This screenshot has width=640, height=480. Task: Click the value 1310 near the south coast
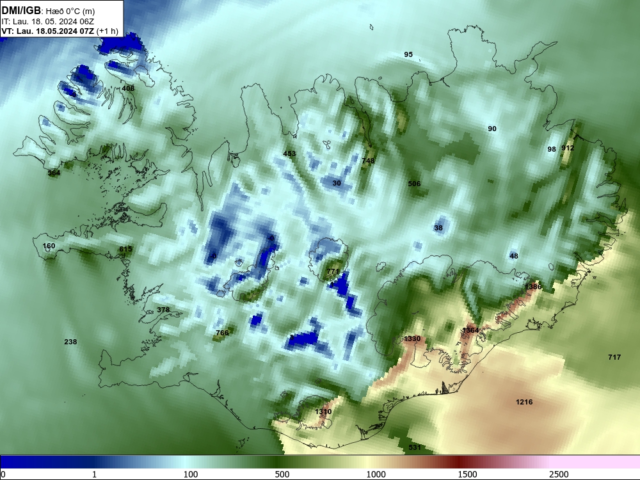323,412
